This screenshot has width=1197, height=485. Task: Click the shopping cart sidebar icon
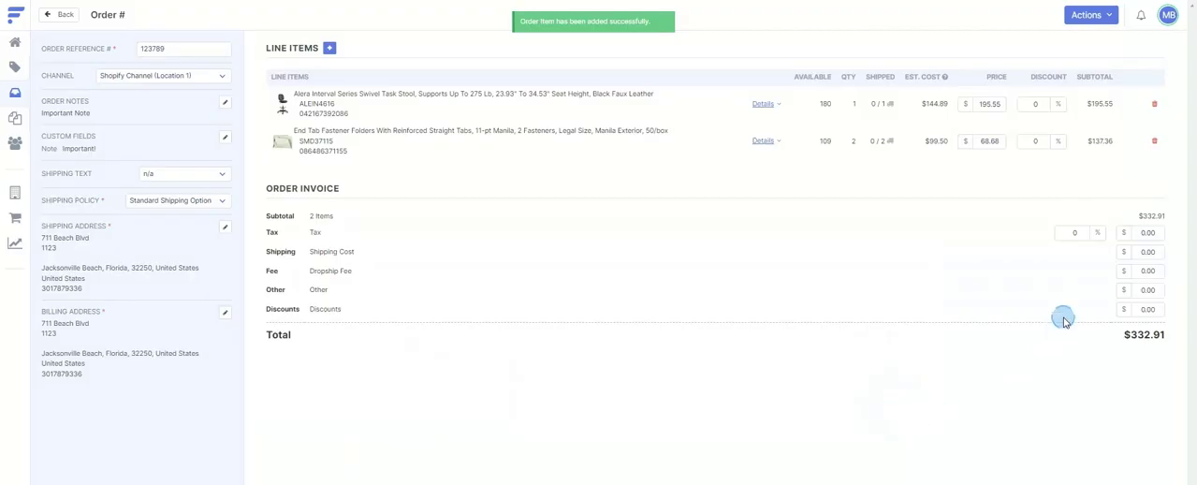coord(15,218)
